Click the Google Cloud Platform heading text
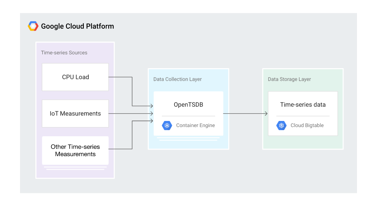377x204 pixels. (x=77, y=26)
